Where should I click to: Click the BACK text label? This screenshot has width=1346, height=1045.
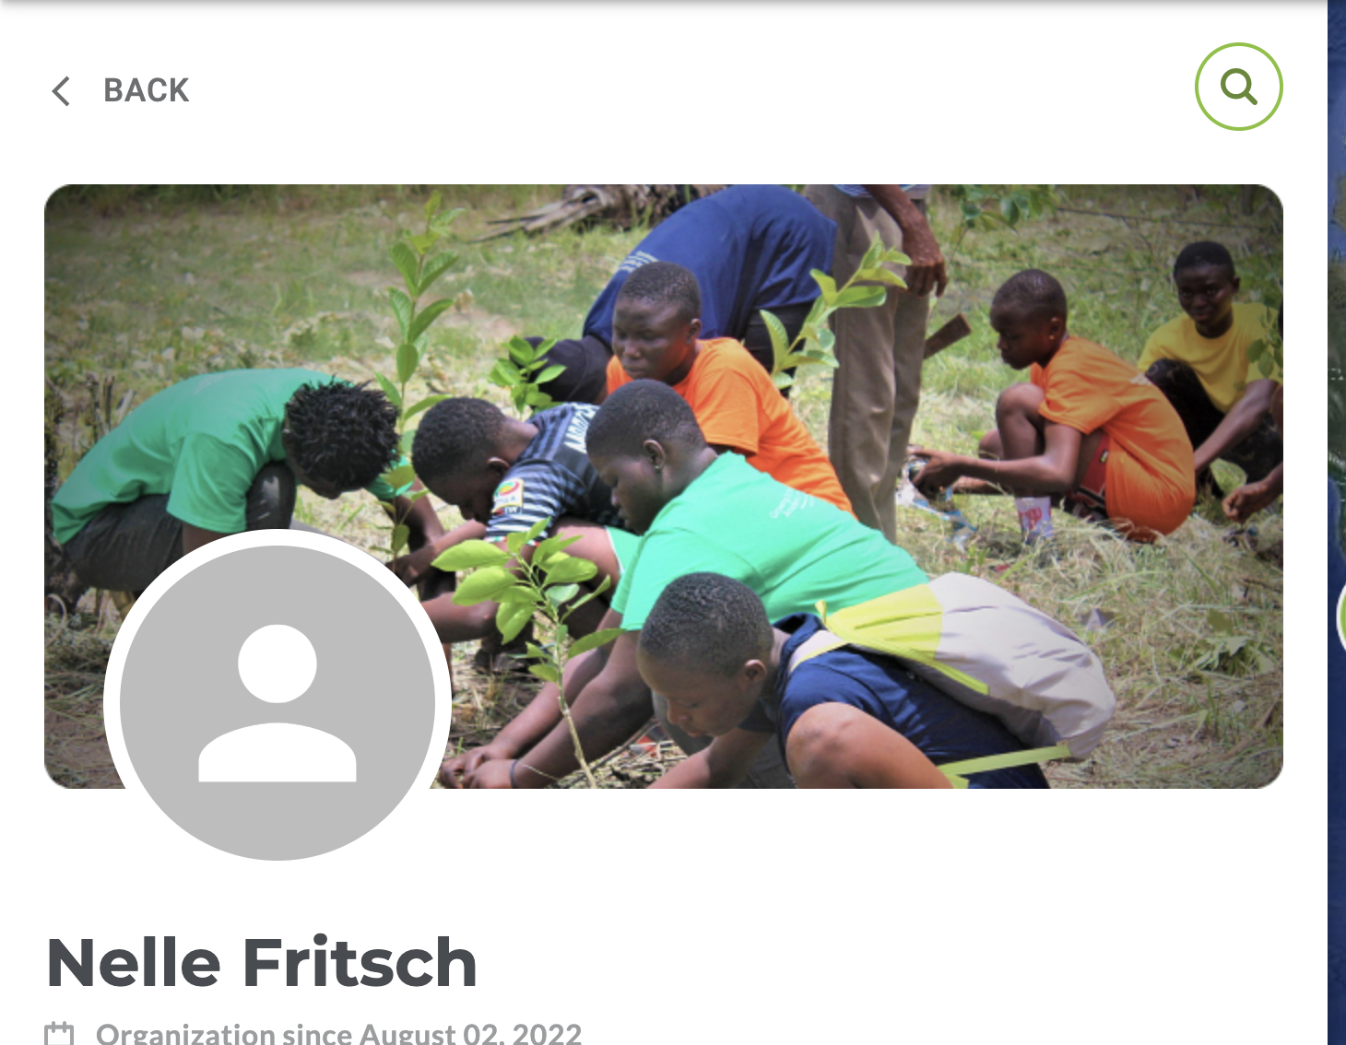point(146,90)
